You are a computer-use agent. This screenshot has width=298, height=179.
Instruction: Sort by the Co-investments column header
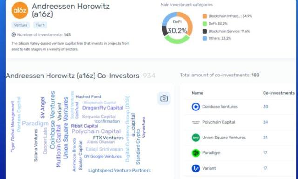[x=278, y=93]
